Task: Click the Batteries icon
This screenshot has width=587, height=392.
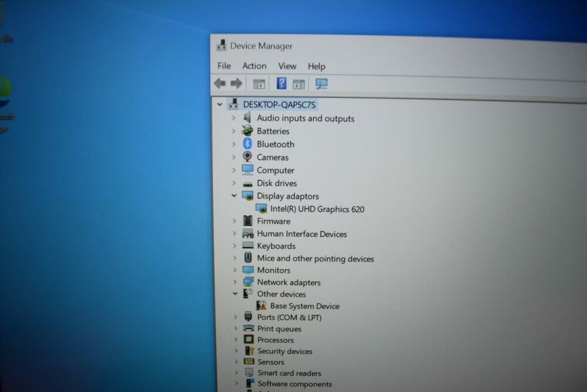Action: (x=247, y=131)
